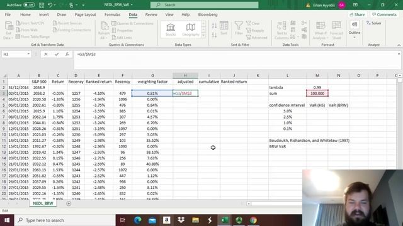
Task: Select the weighting factor cell 0.81%
Action: tap(152, 94)
